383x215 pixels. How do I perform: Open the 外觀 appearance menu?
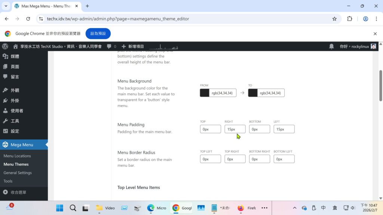click(15, 90)
